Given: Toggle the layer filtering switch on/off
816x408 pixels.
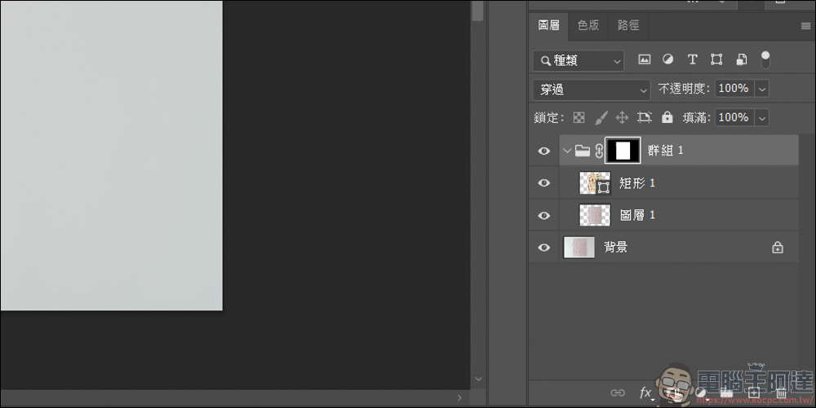Looking at the screenshot, I should pyautogui.click(x=765, y=59).
